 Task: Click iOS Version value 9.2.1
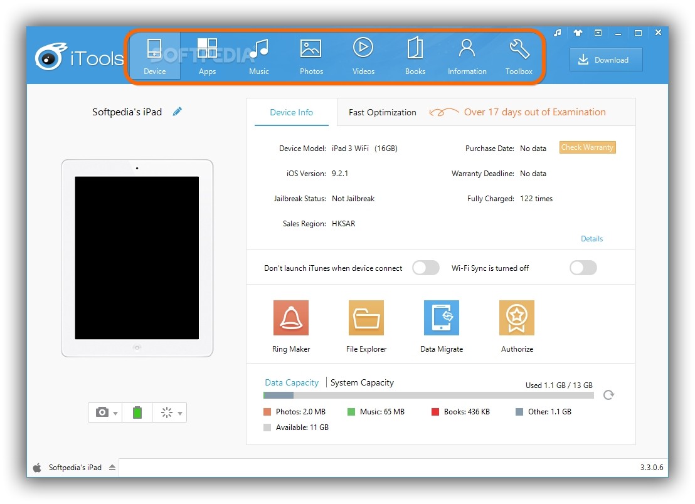[340, 174]
